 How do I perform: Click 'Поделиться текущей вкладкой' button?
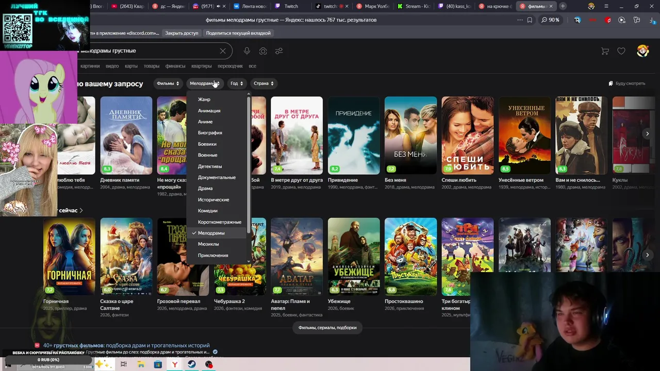click(238, 33)
